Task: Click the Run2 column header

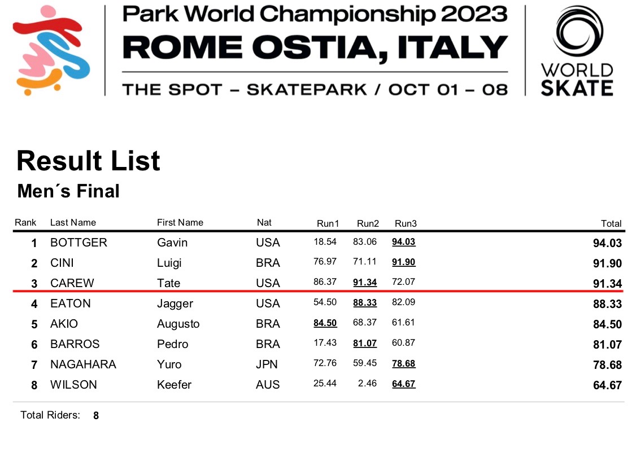Action: [368, 224]
